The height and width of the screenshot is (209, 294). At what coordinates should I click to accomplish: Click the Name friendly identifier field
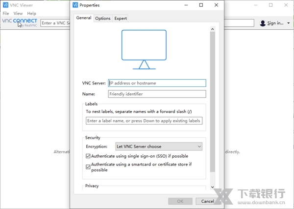coord(157,94)
